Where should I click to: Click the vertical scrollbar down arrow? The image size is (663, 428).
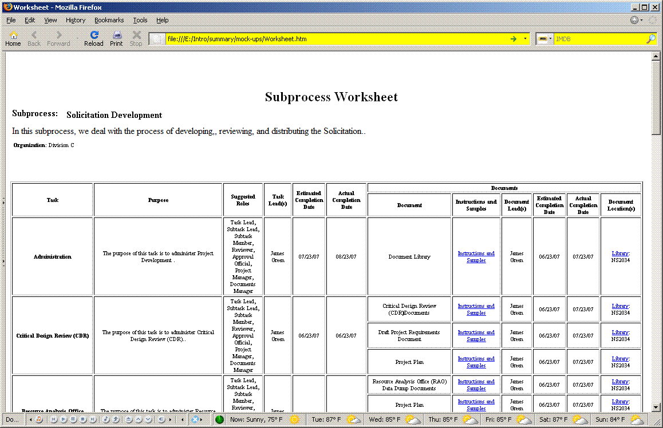click(656, 408)
